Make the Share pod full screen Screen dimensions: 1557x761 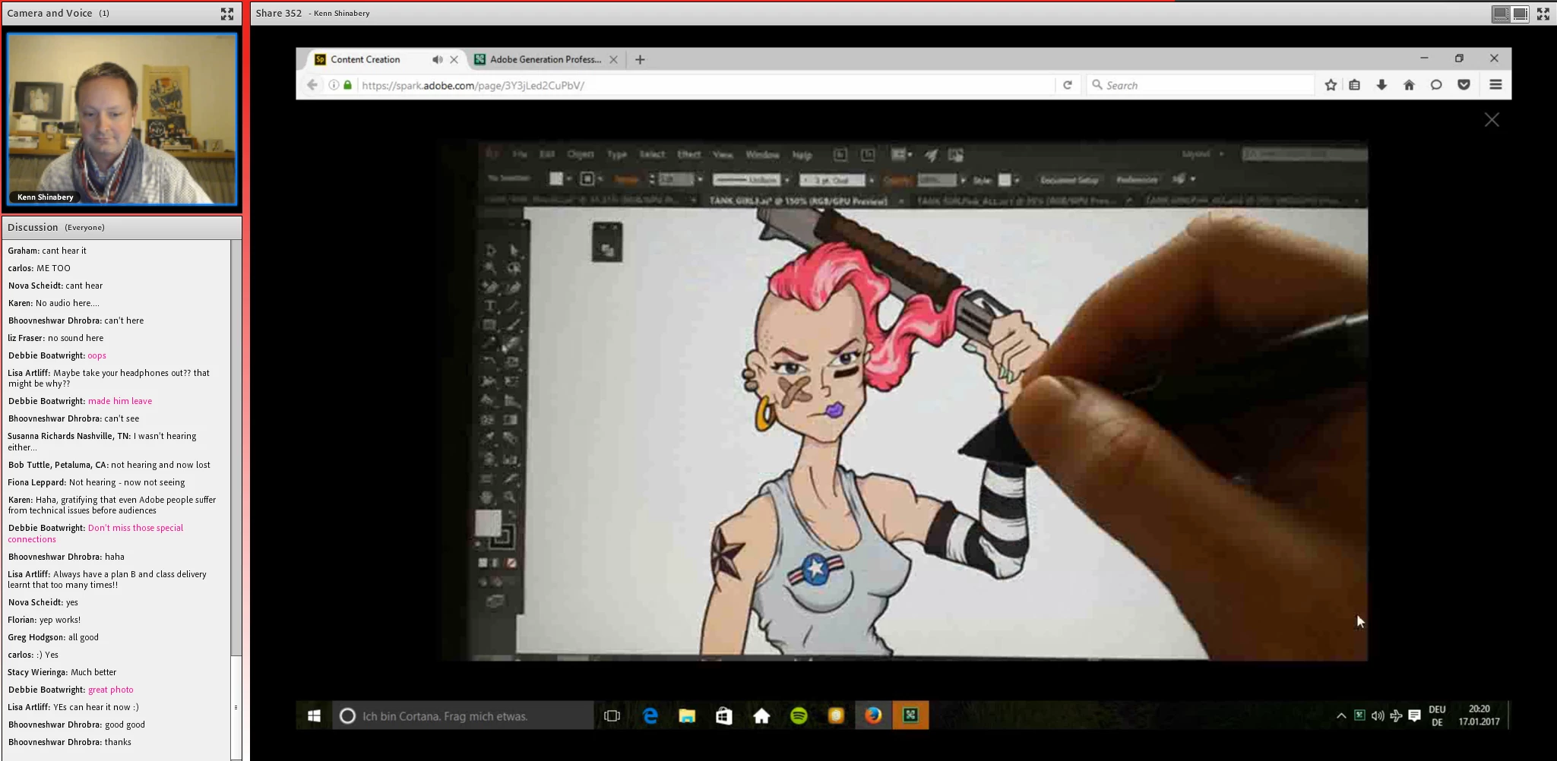click(1543, 14)
